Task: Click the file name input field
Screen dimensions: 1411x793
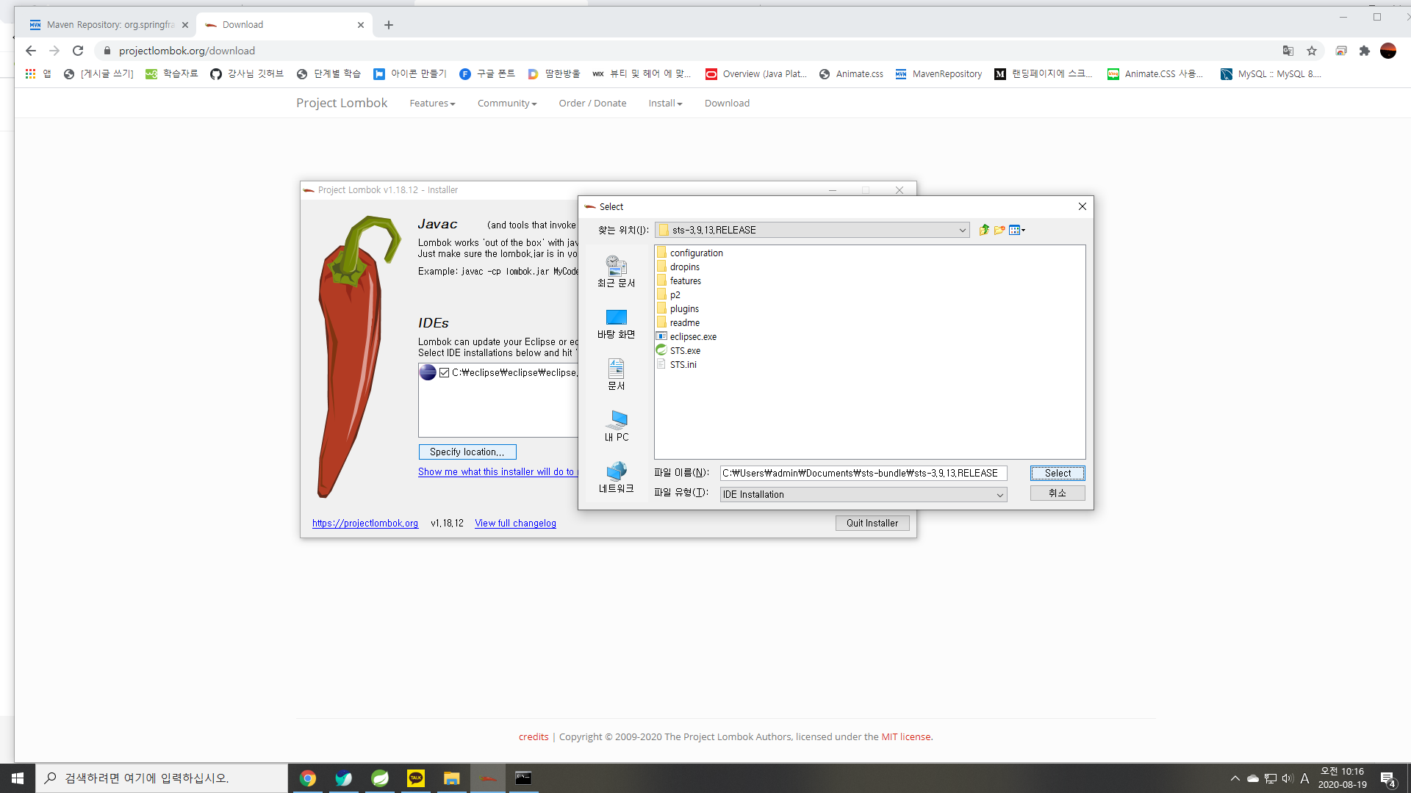Action: tap(863, 473)
